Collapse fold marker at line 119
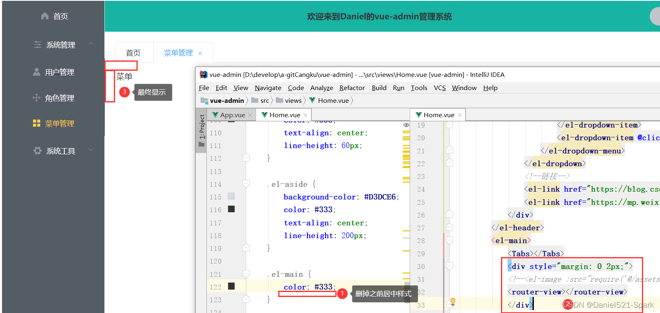The height and width of the screenshot is (313, 660). pyautogui.click(x=246, y=248)
